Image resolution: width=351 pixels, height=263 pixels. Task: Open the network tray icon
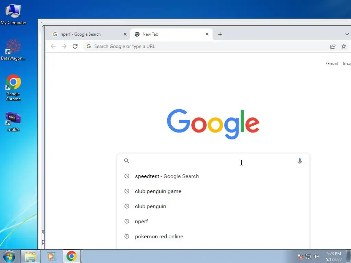308,256
